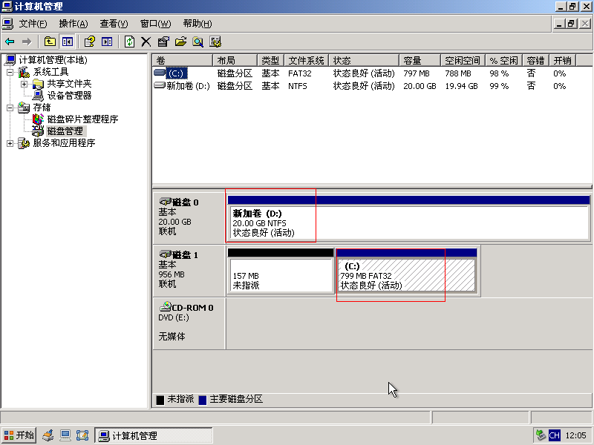The image size is (594, 445).
Task: Click the 磁盘管理 tree icon
Action: coord(38,131)
